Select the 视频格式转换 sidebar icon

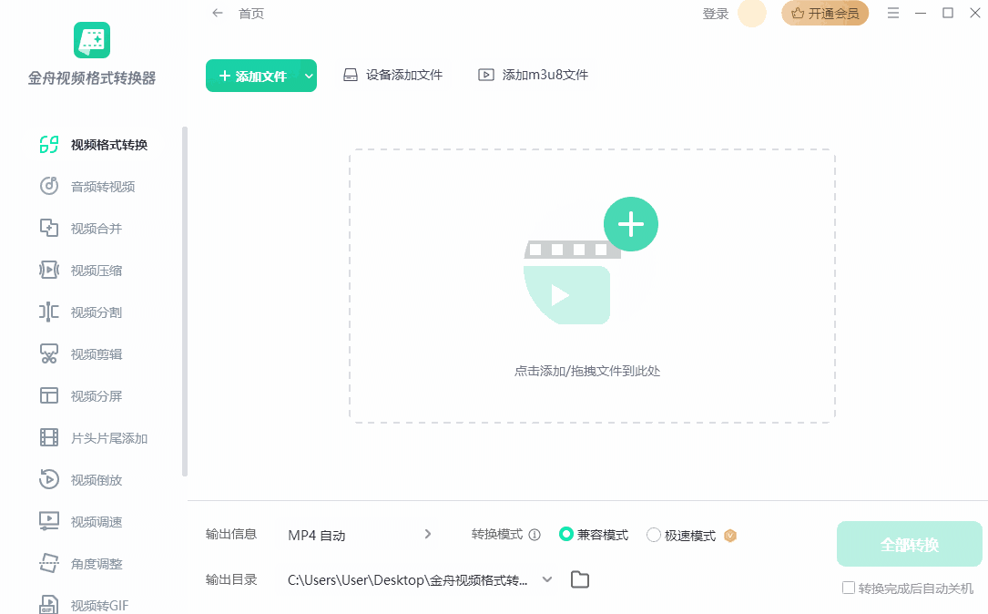coord(49,144)
